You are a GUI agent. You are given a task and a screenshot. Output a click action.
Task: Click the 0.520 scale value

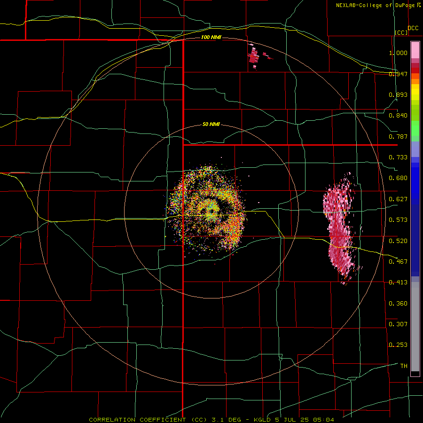click(398, 241)
